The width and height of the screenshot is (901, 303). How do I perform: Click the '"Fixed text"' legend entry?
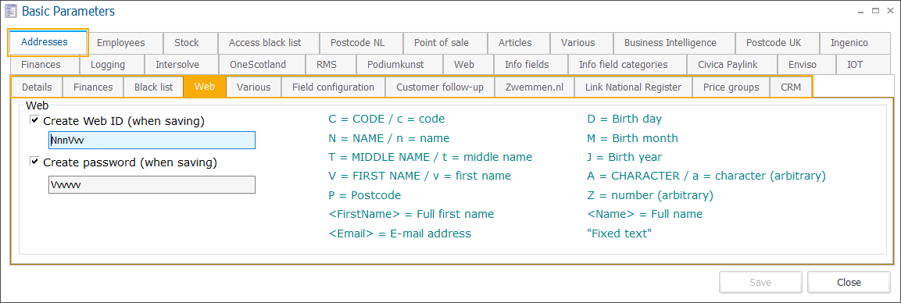619,233
